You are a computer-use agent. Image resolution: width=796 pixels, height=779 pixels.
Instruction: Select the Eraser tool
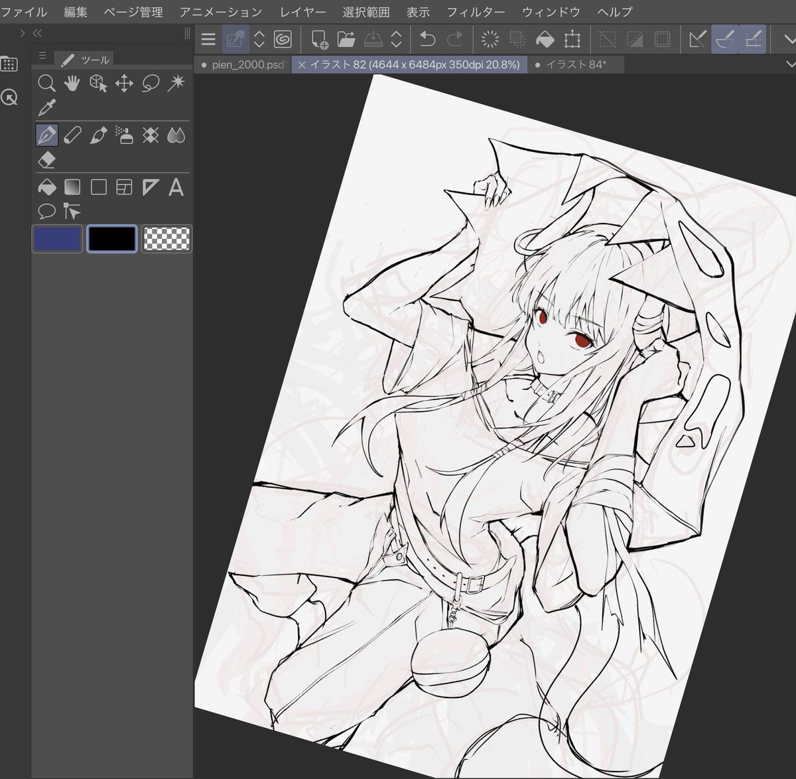(46, 160)
